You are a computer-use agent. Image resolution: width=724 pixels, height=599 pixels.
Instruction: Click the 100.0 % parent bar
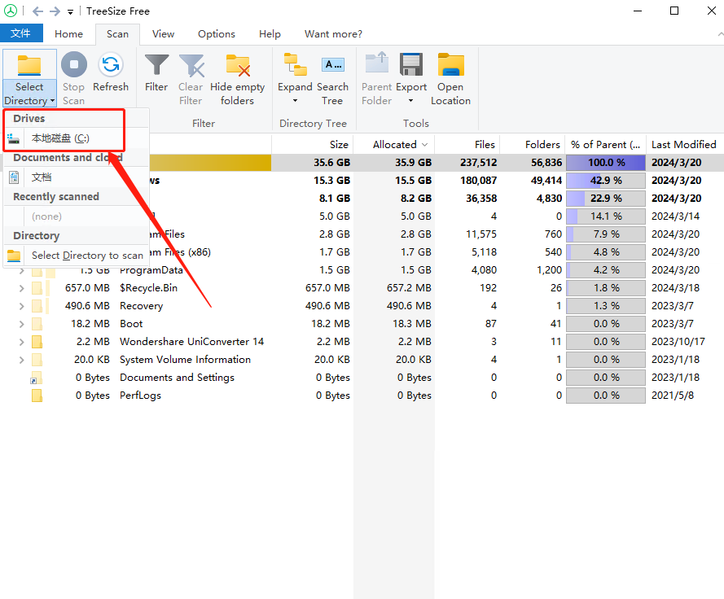pos(606,163)
